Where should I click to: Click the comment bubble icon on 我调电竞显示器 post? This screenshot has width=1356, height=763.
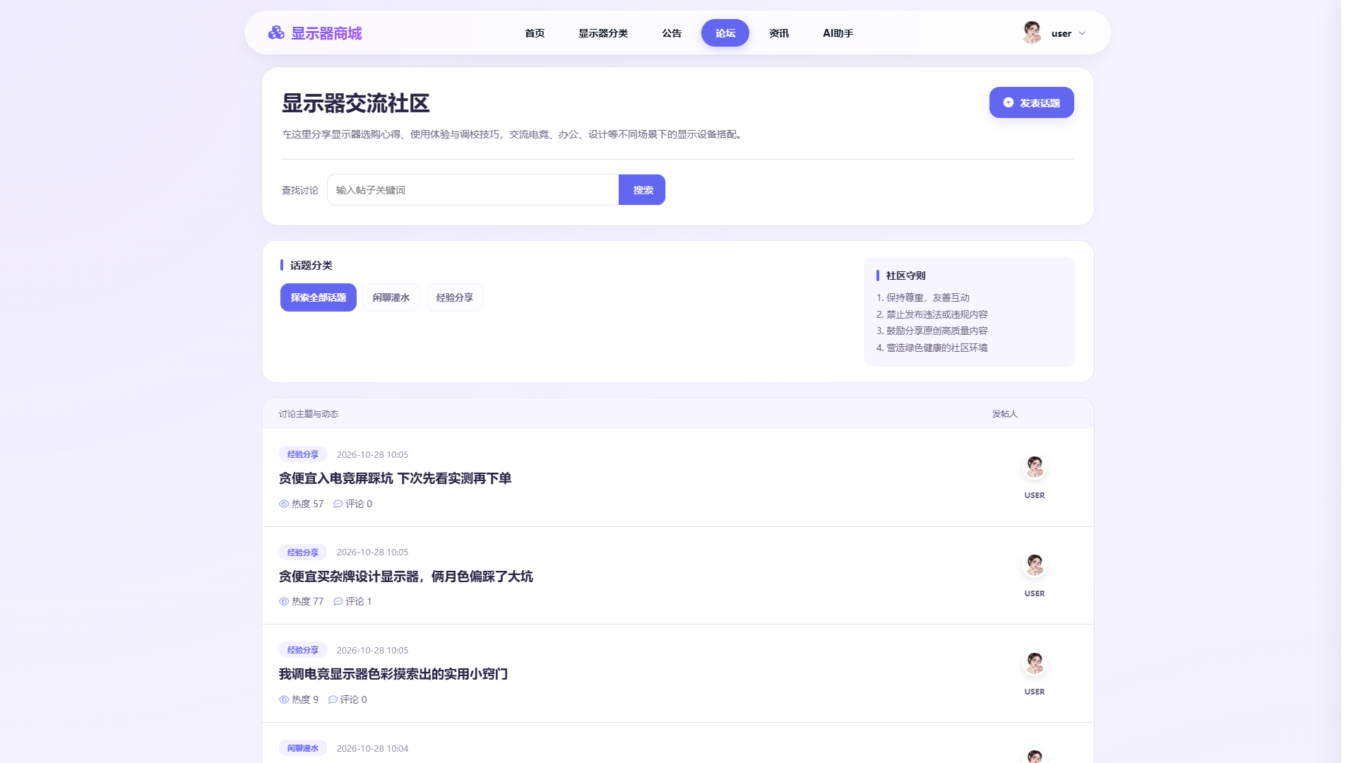point(333,699)
